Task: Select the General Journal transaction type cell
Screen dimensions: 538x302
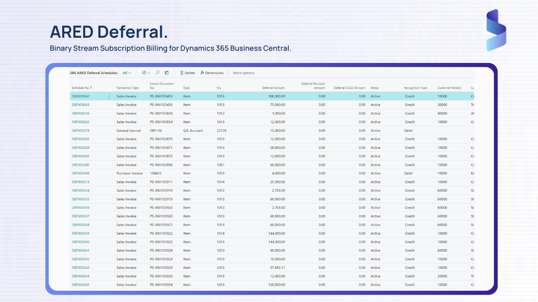Action: [128, 130]
